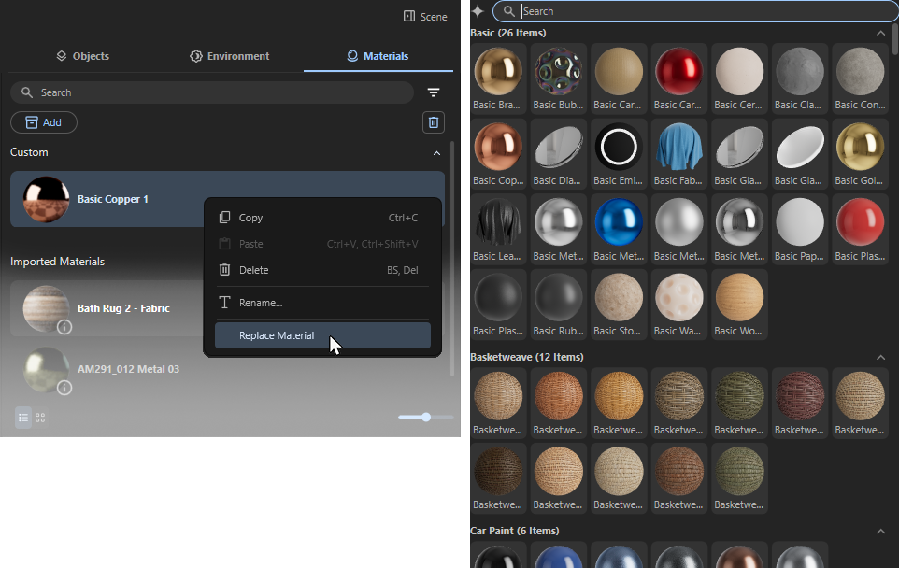This screenshot has width=899, height=568.
Task: Click the magnifier icon in the library search bar
Action: click(507, 11)
